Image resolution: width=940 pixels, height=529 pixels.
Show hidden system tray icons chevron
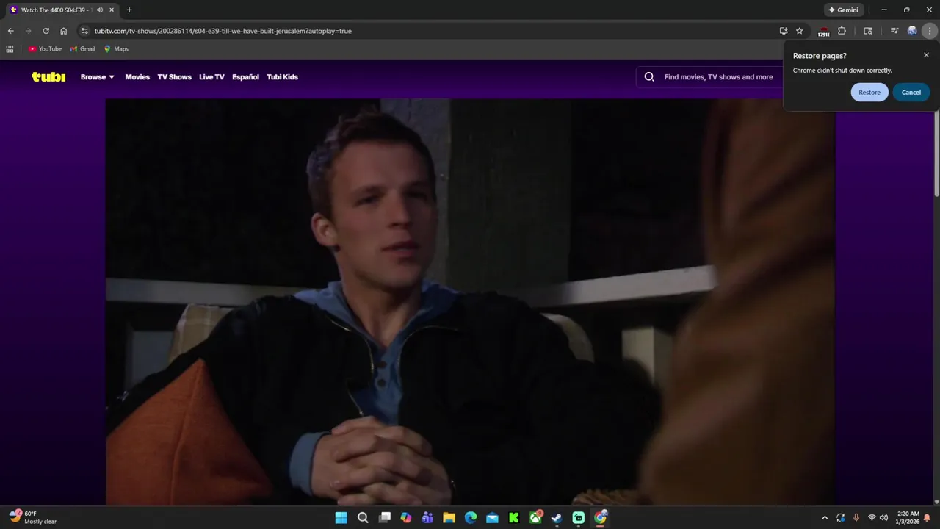[x=825, y=518]
